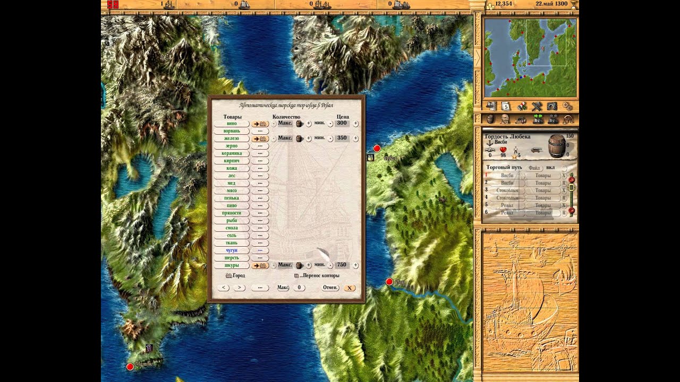
Task: Click the X marker on route stop 3
Action: coord(564,190)
